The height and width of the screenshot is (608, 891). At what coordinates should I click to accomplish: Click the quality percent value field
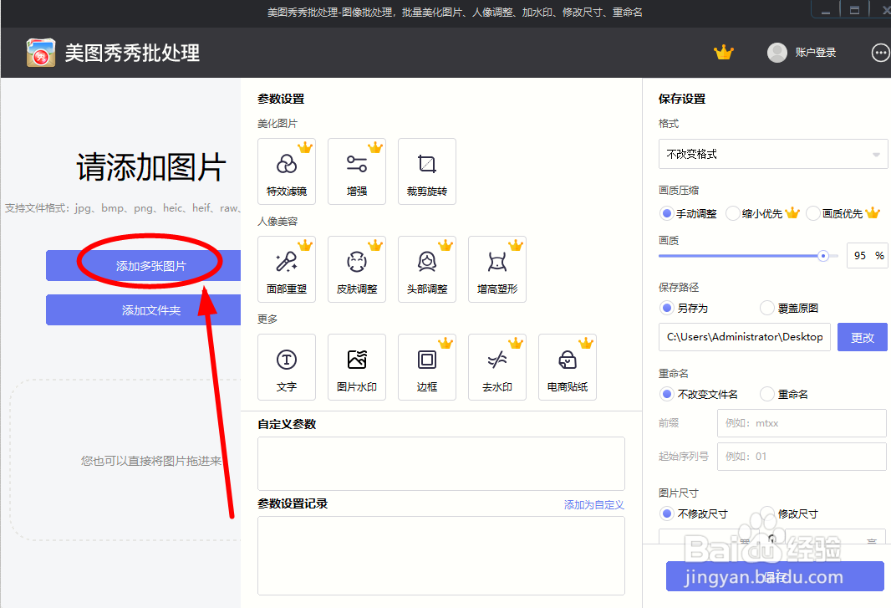[x=867, y=256]
